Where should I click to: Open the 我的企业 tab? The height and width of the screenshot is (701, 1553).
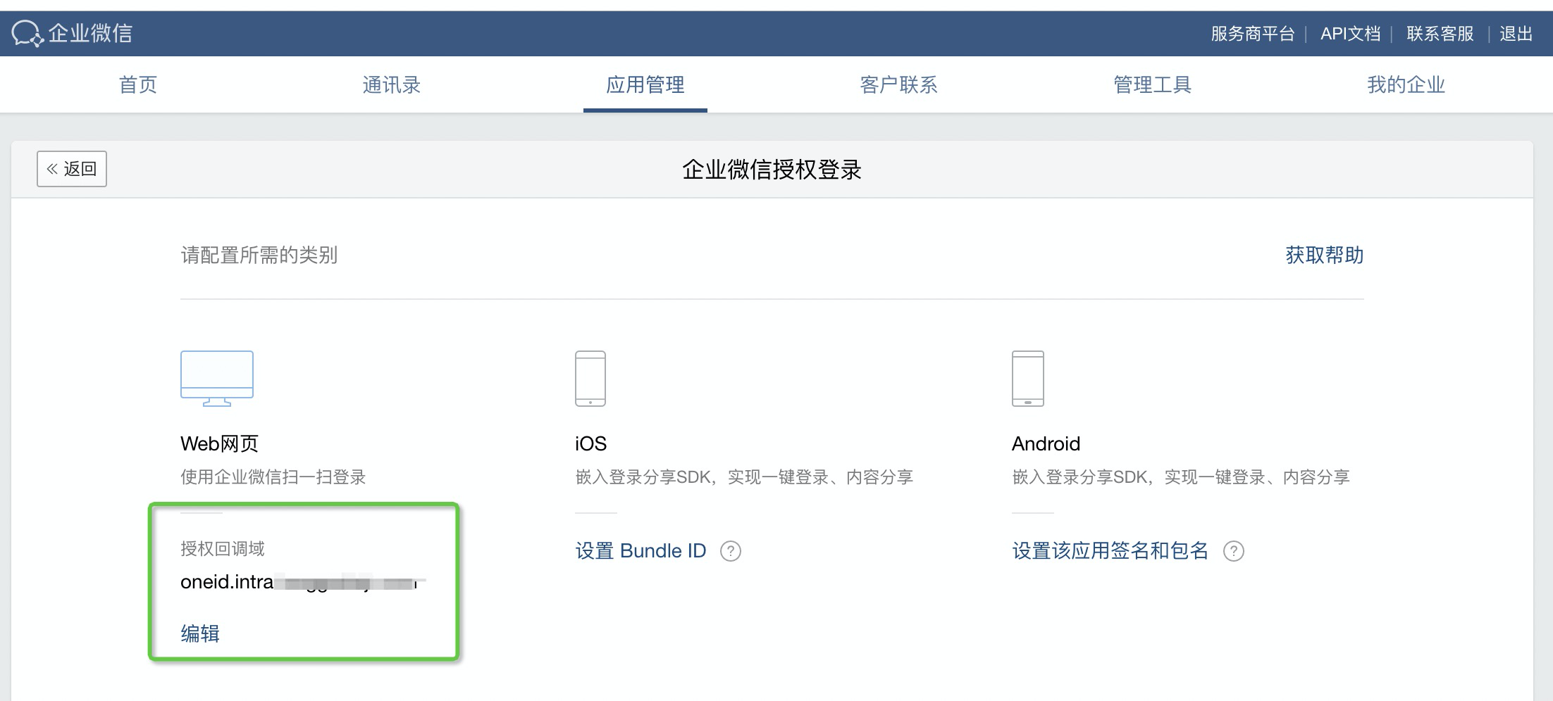tap(1405, 84)
